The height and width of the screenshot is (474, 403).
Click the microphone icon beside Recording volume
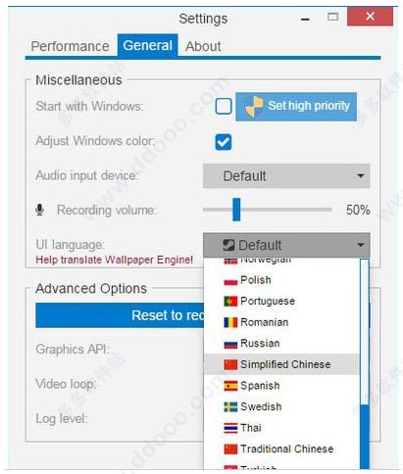point(39,210)
